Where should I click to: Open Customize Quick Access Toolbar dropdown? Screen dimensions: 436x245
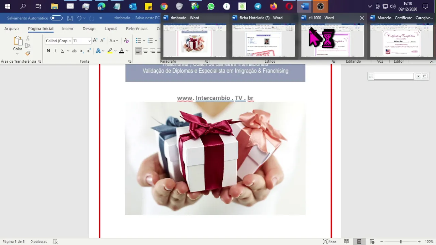100,18
